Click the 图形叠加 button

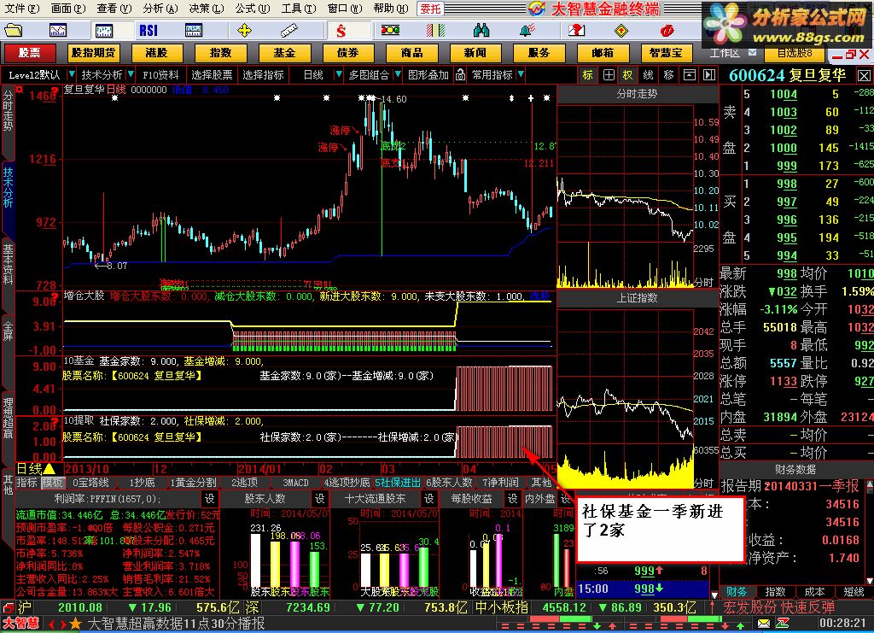click(428, 74)
